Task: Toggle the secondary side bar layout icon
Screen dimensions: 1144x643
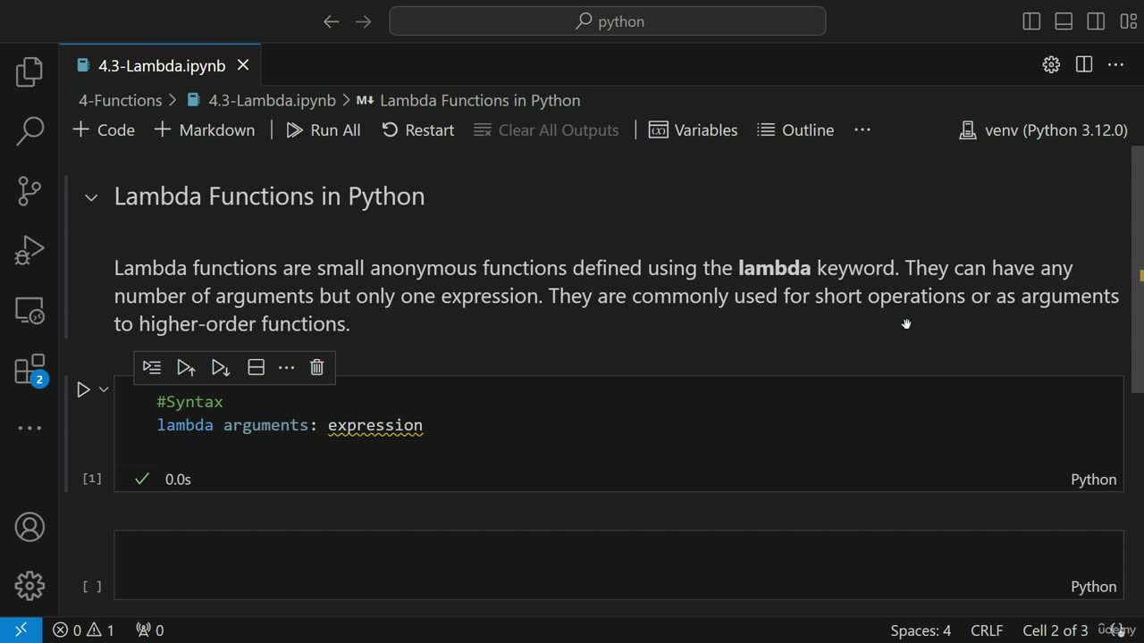Action: pos(1096,21)
